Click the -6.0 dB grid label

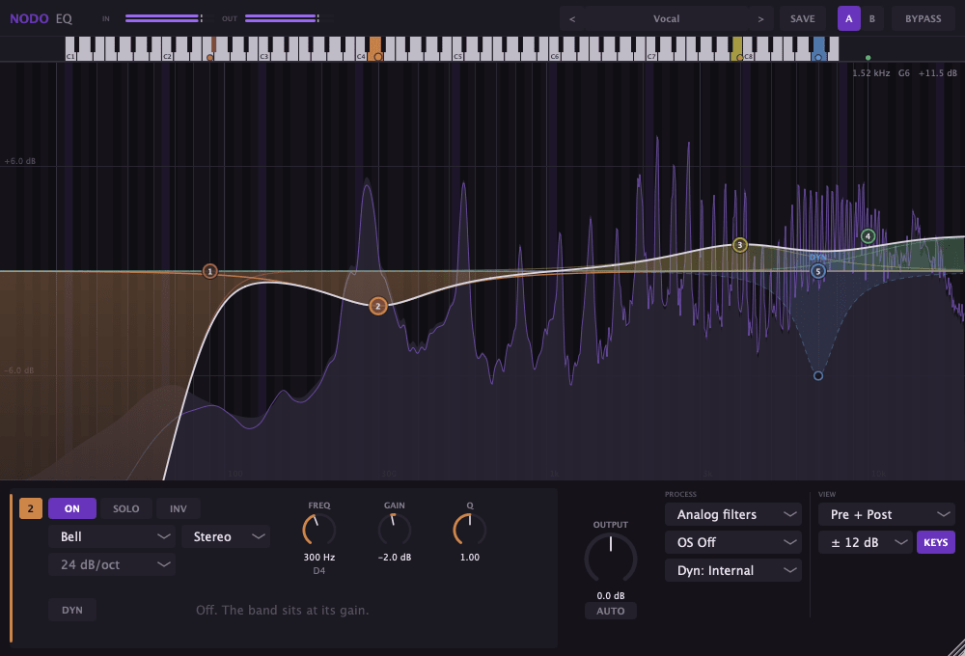tap(19, 370)
